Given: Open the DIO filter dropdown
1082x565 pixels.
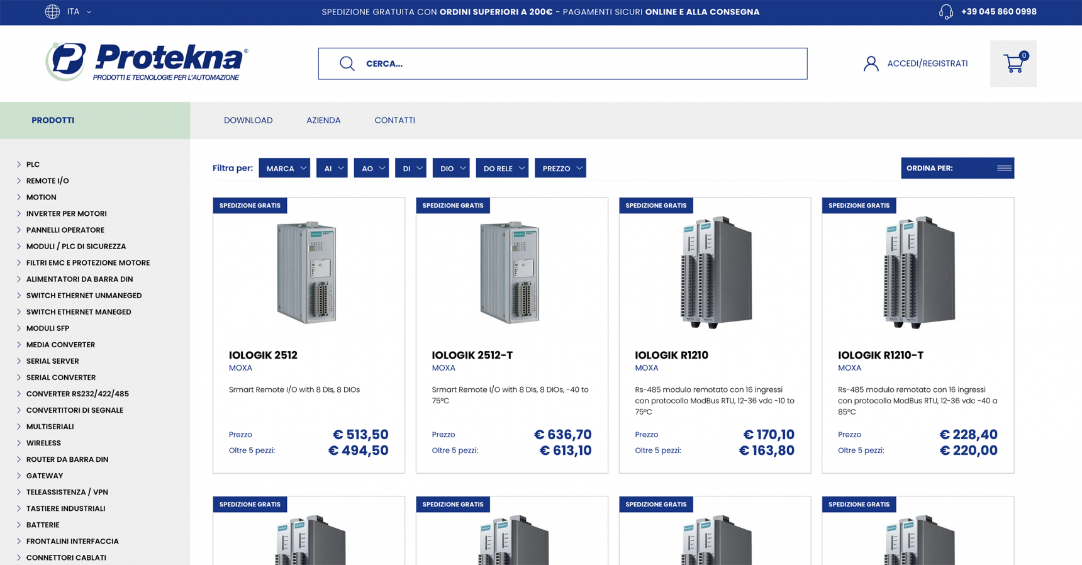Looking at the screenshot, I should coord(451,168).
